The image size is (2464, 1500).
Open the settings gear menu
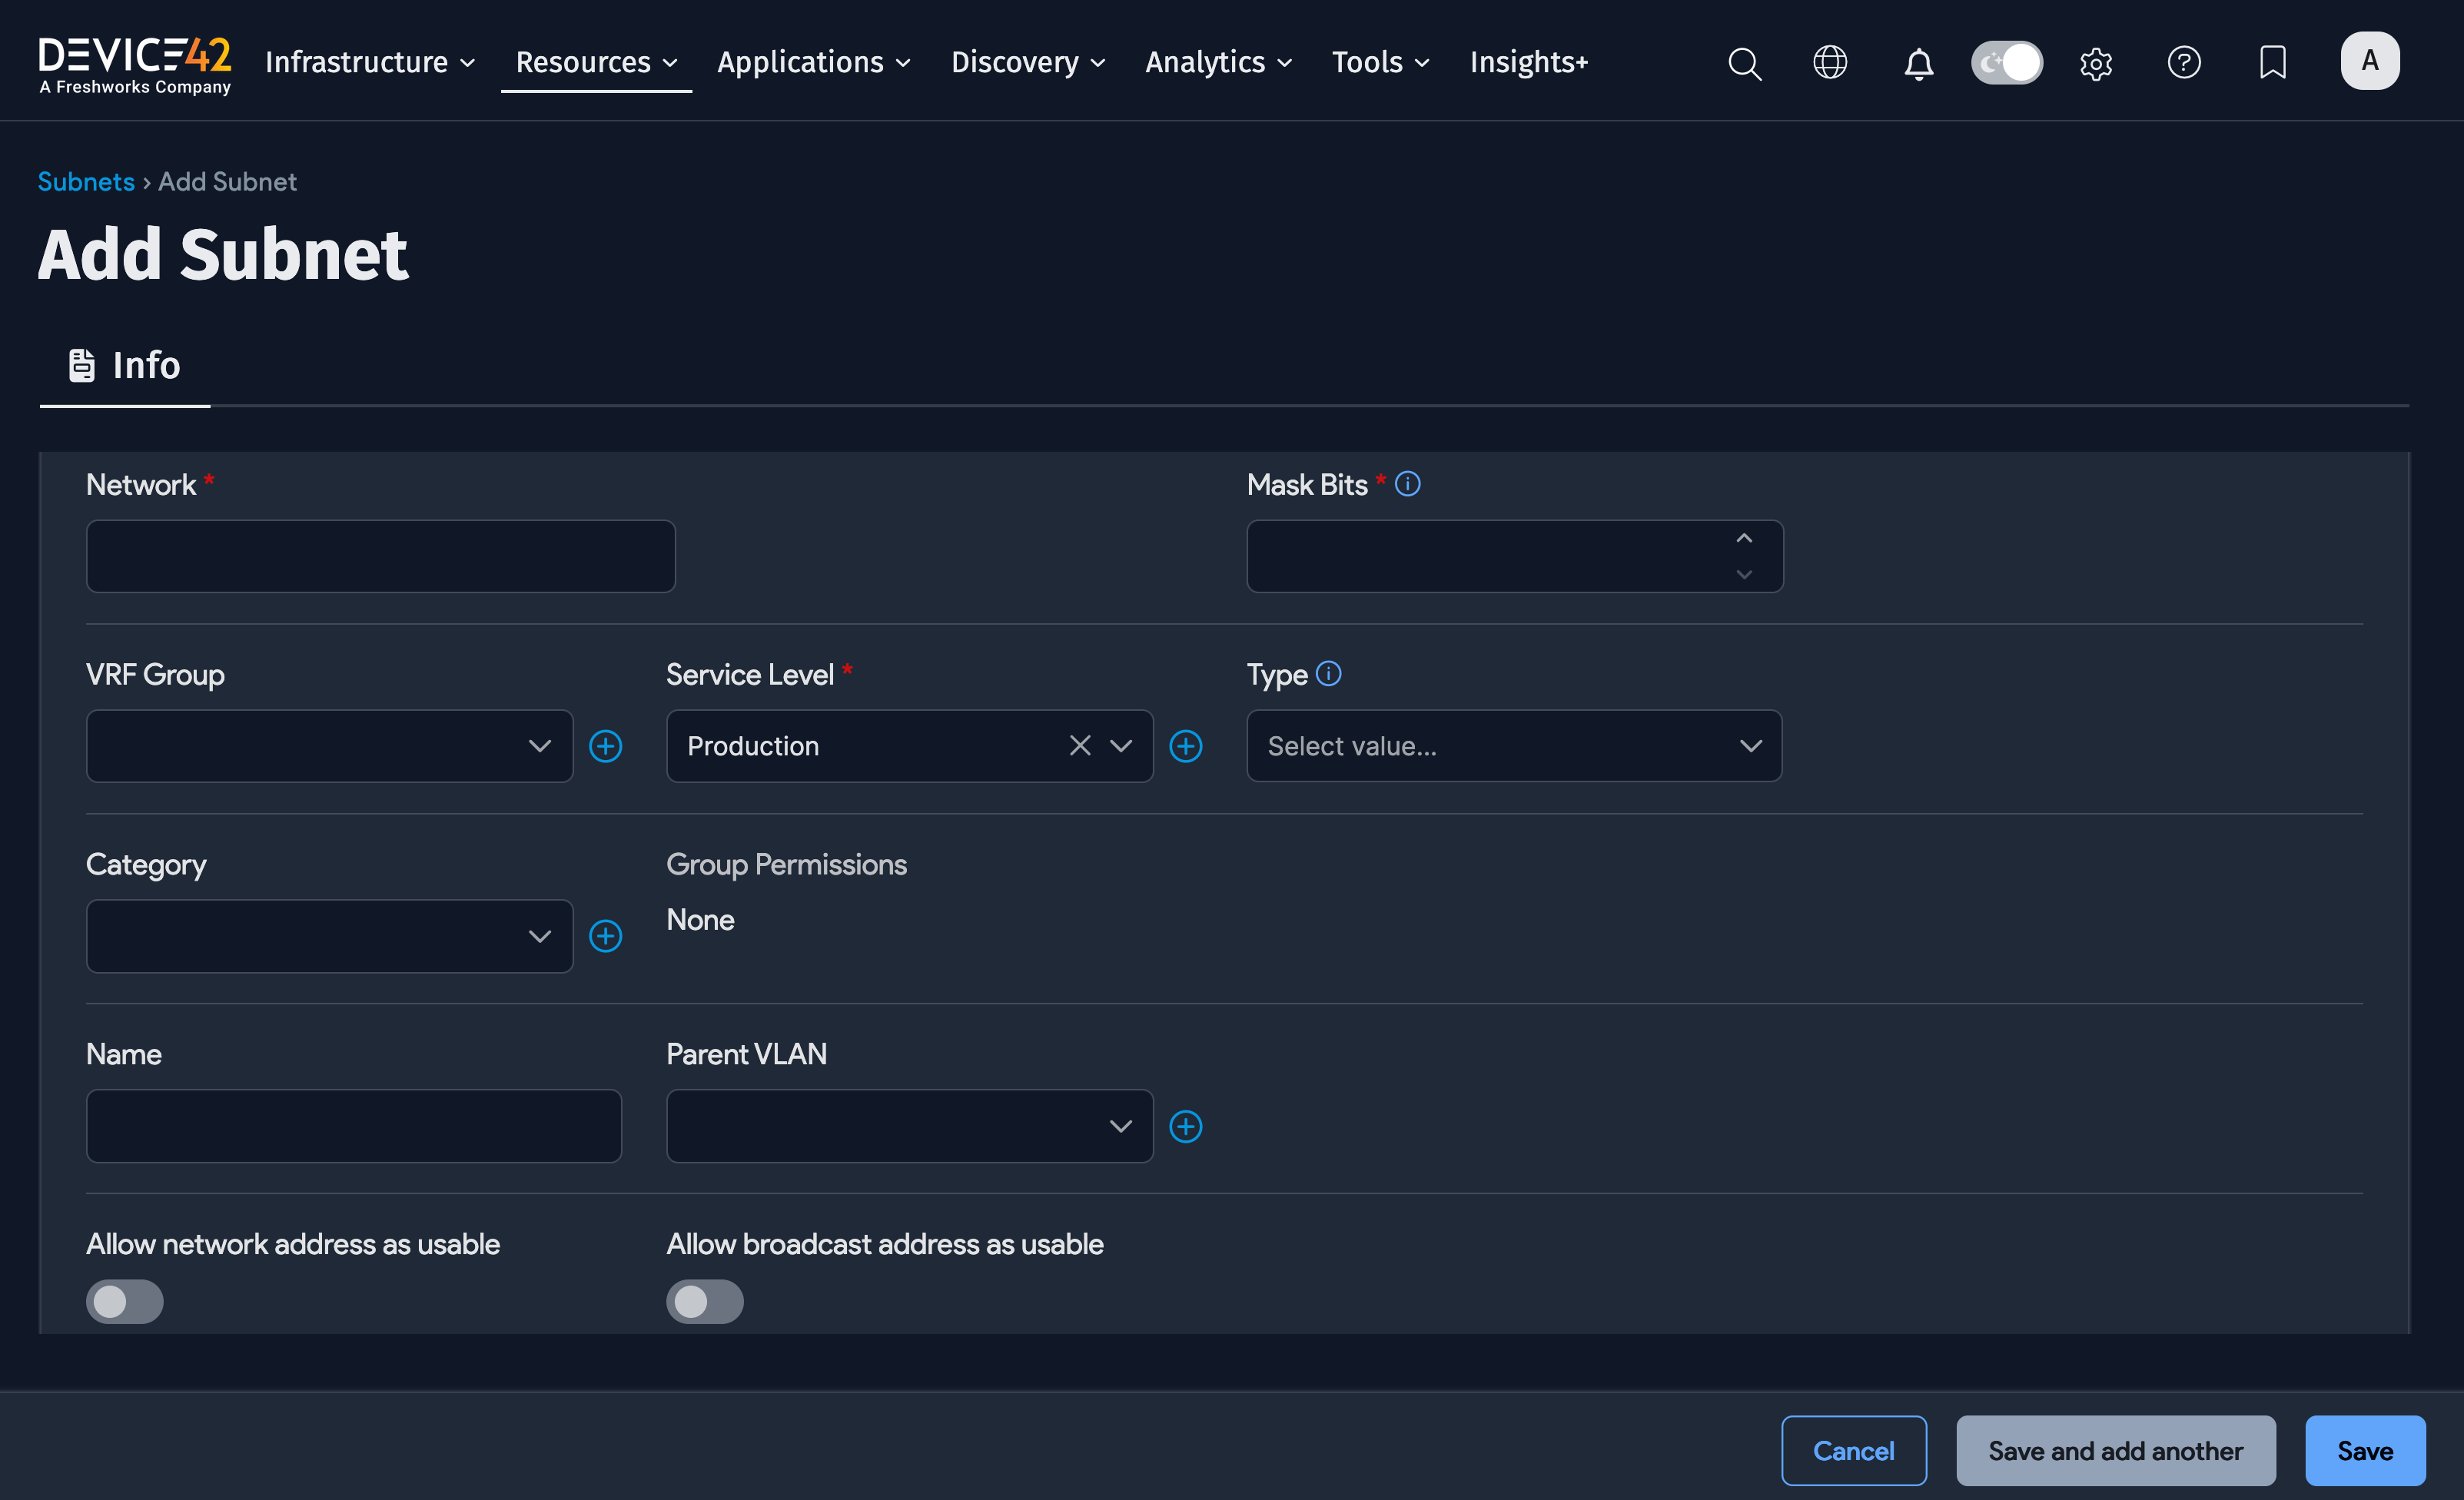point(2096,62)
